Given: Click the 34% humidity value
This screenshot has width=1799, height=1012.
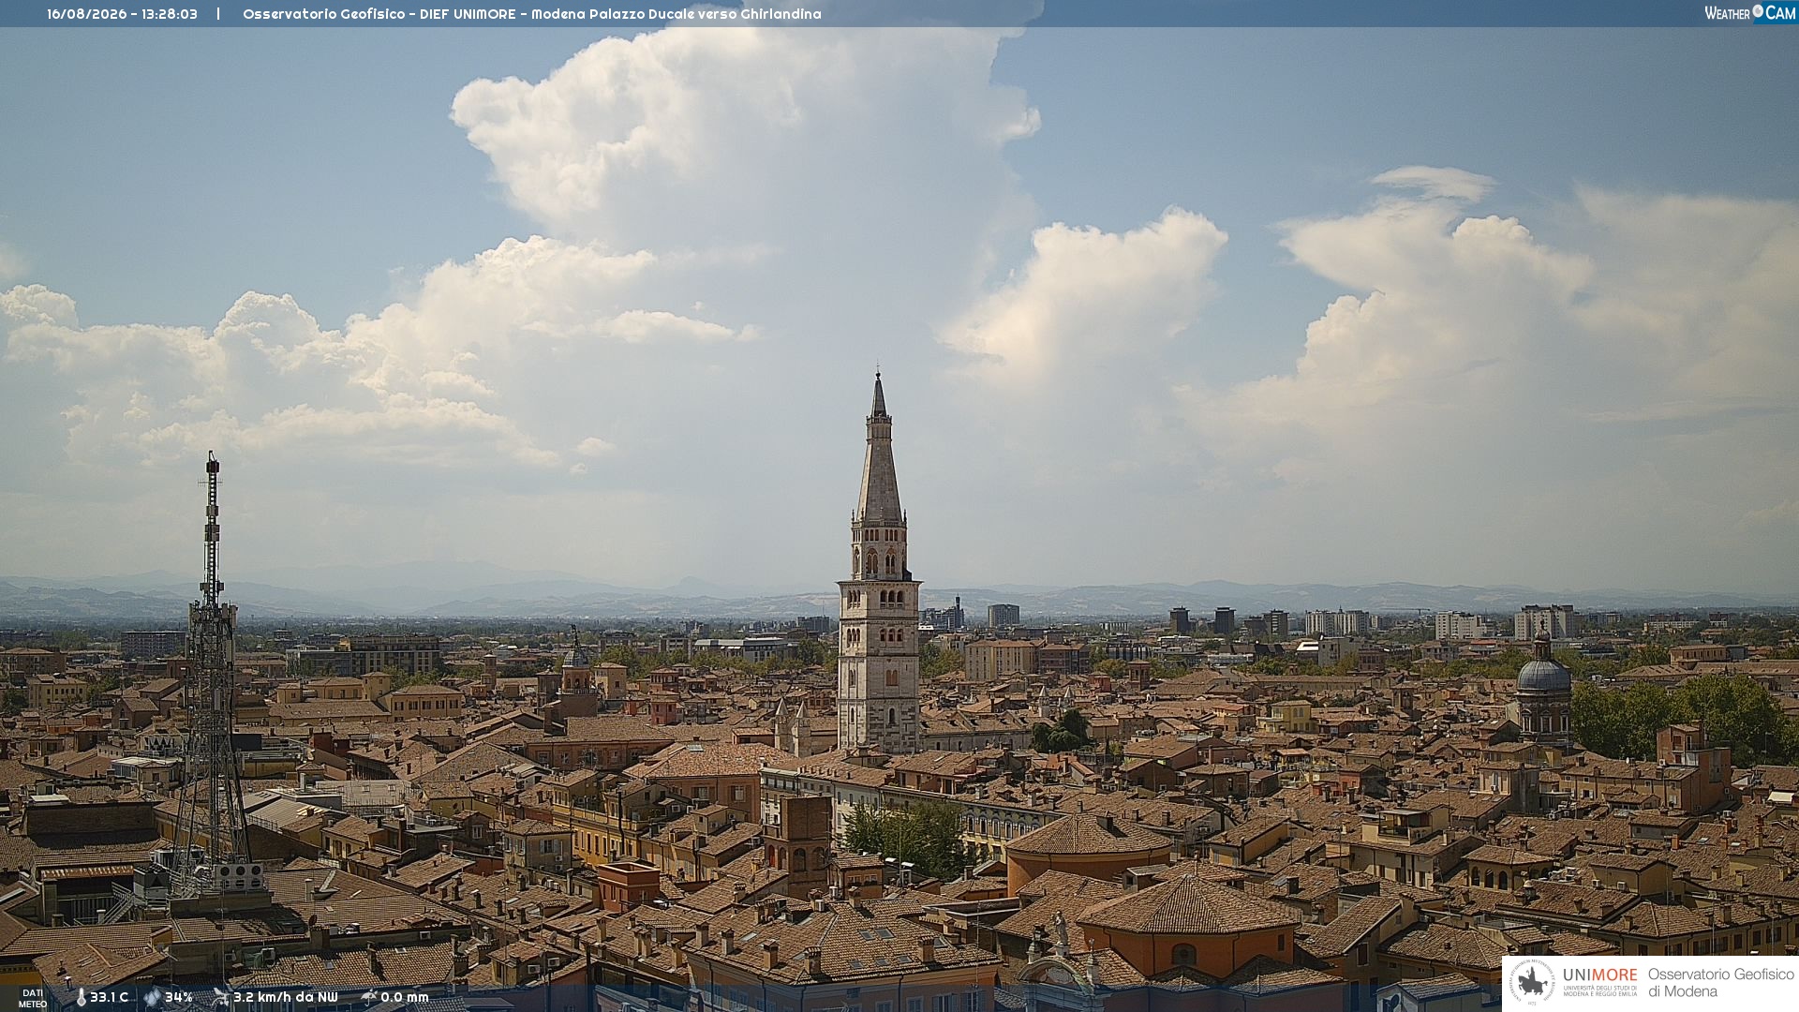Looking at the screenshot, I should point(178,997).
